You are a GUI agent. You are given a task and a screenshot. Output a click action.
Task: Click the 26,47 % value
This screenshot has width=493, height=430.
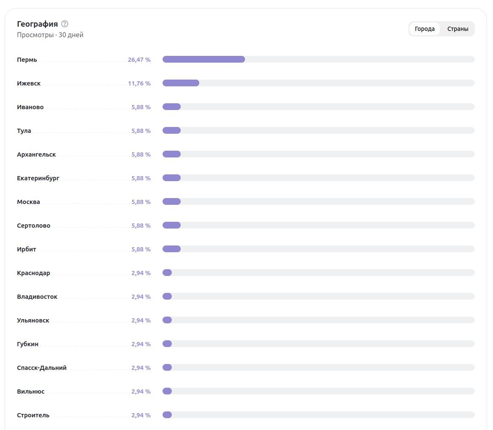[x=139, y=60]
